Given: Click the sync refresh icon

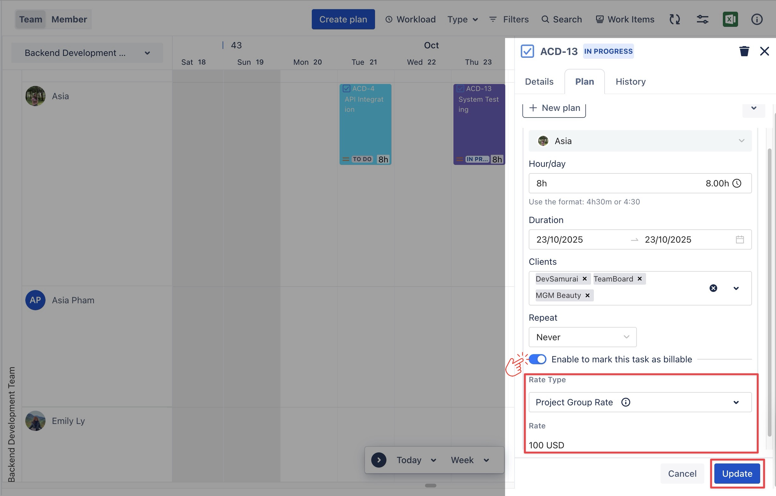Looking at the screenshot, I should click(x=674, y=19).
